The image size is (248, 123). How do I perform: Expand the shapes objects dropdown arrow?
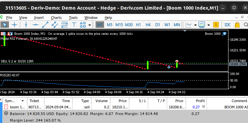[x=90, y=25]
